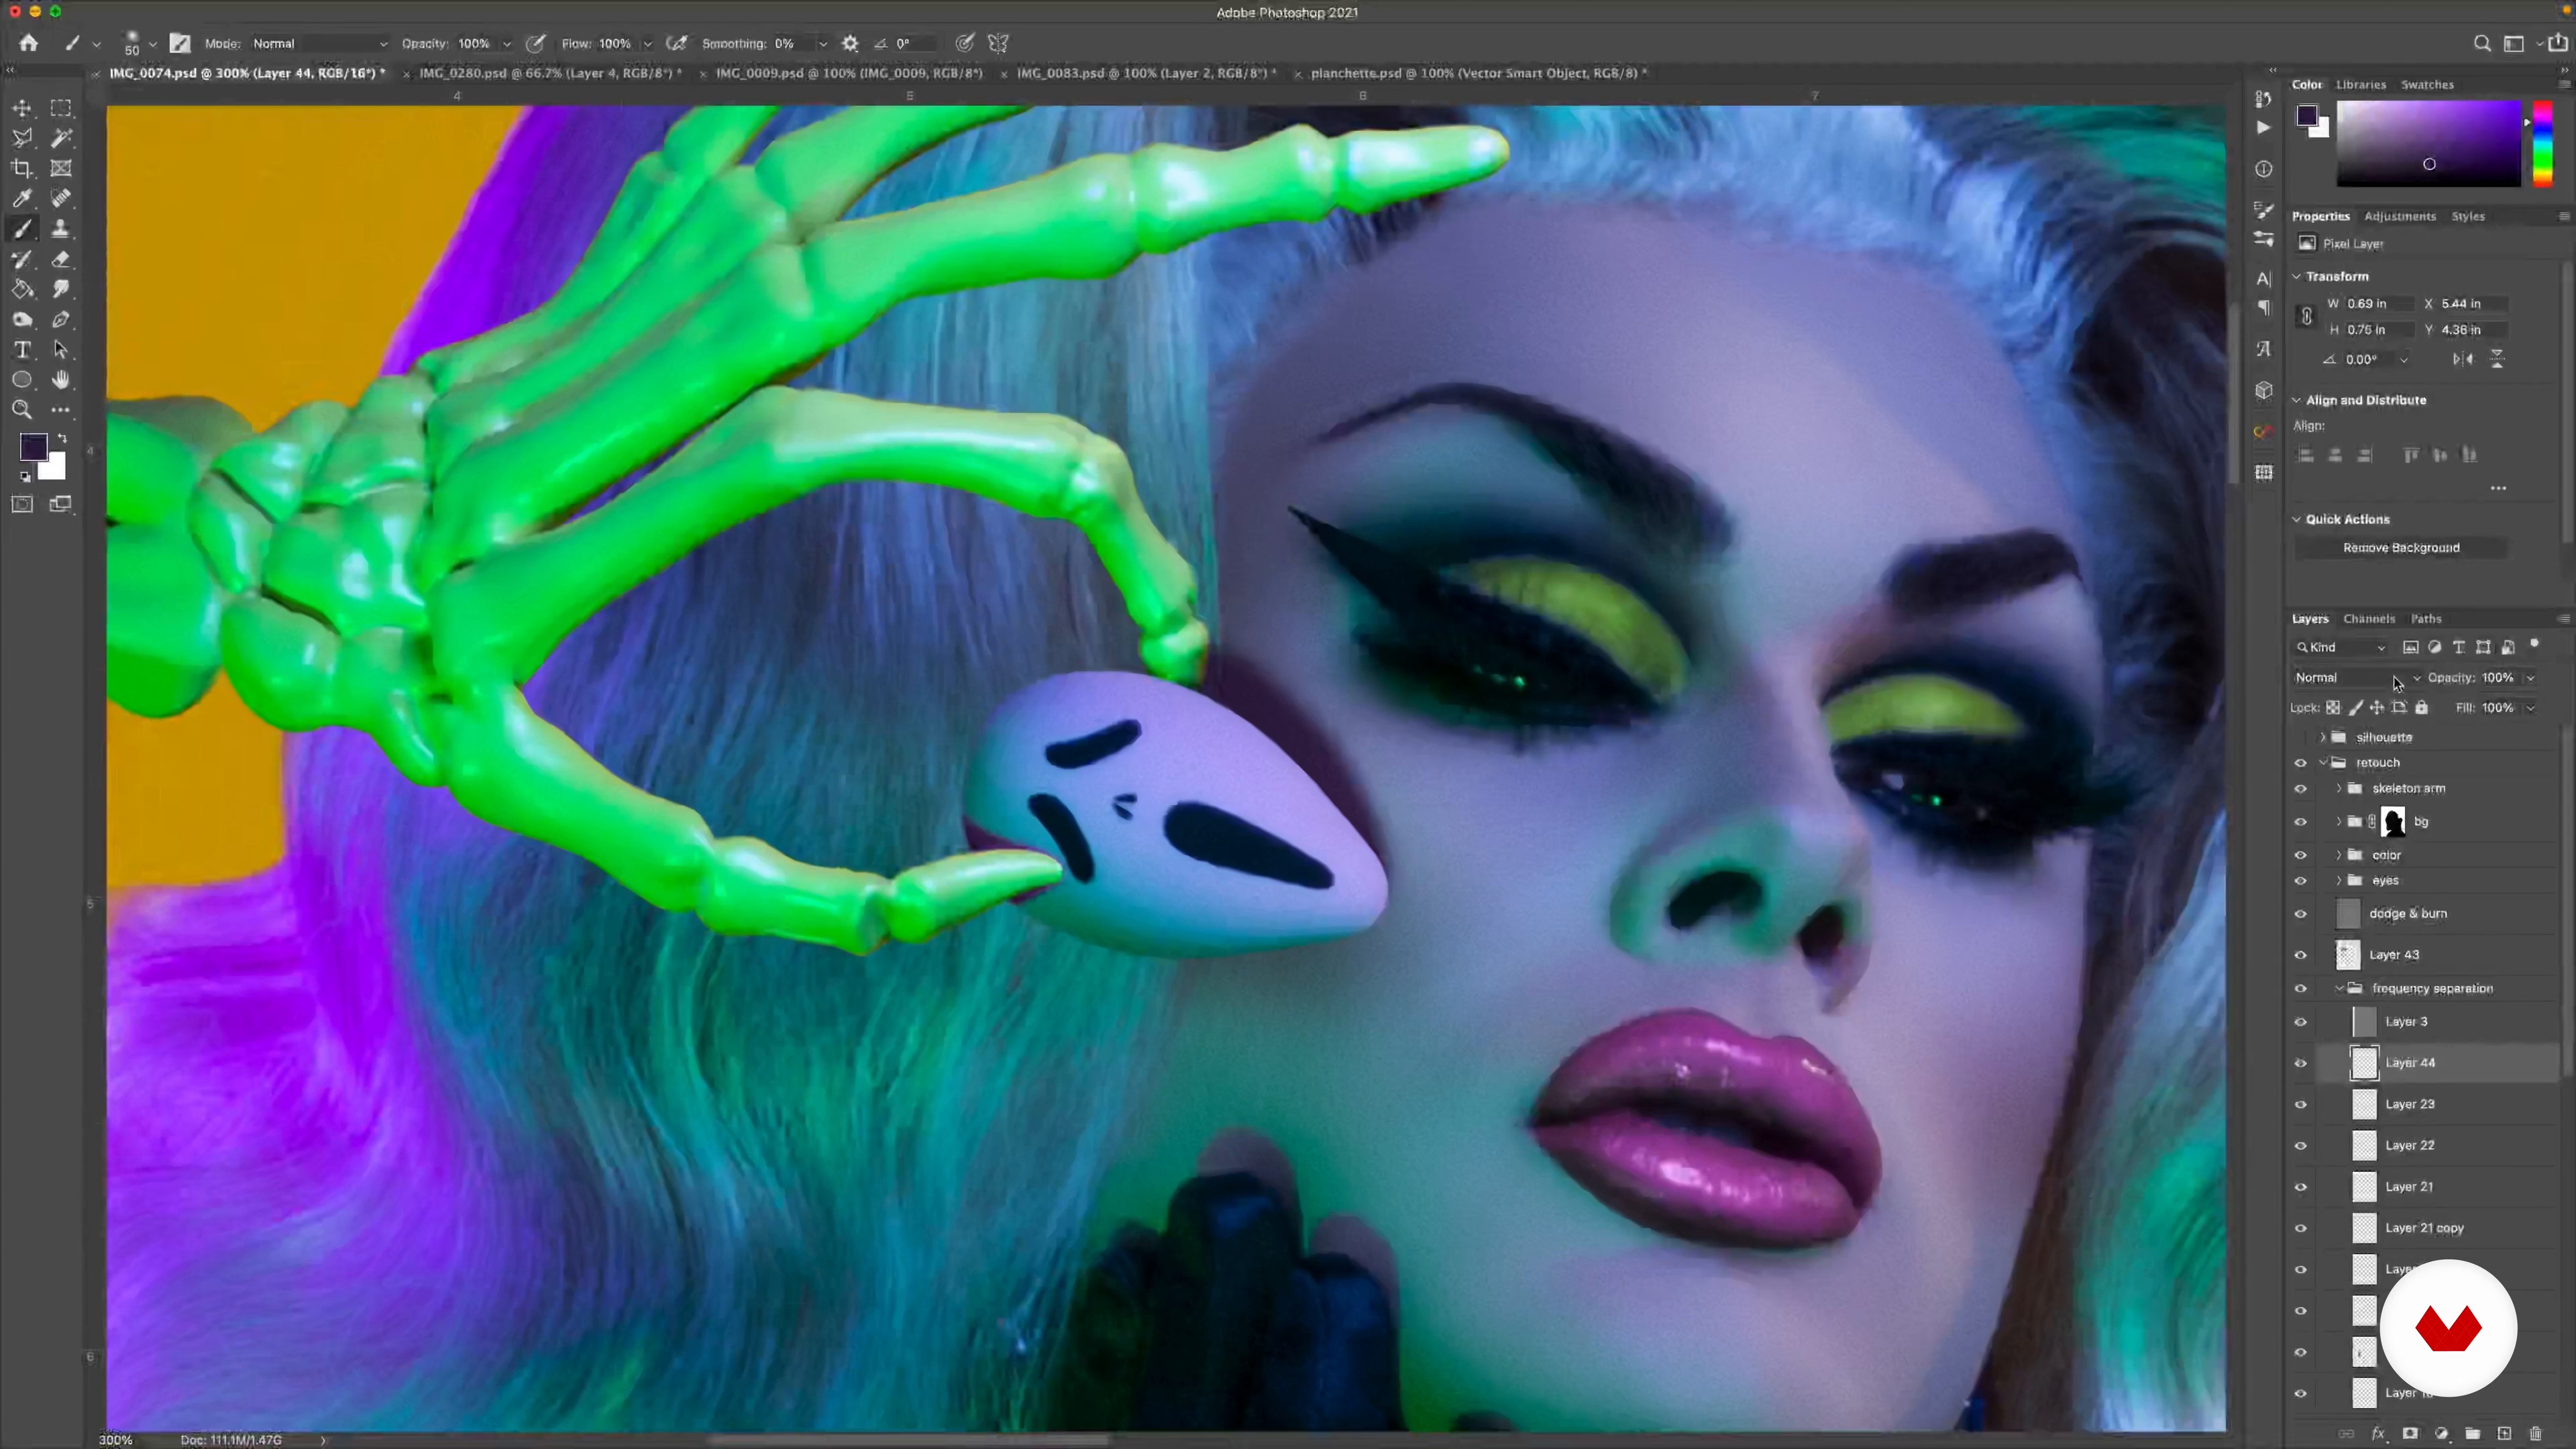
Task: Open the brush Opacity dropdown arrow
Action: (x=507, y=44)
